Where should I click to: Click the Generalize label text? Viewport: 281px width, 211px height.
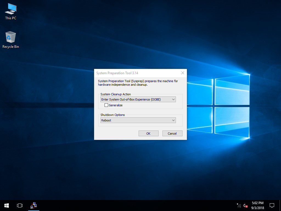(116, 105)
